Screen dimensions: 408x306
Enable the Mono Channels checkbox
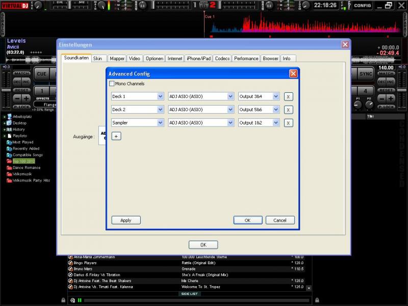[x=112, y=84]
